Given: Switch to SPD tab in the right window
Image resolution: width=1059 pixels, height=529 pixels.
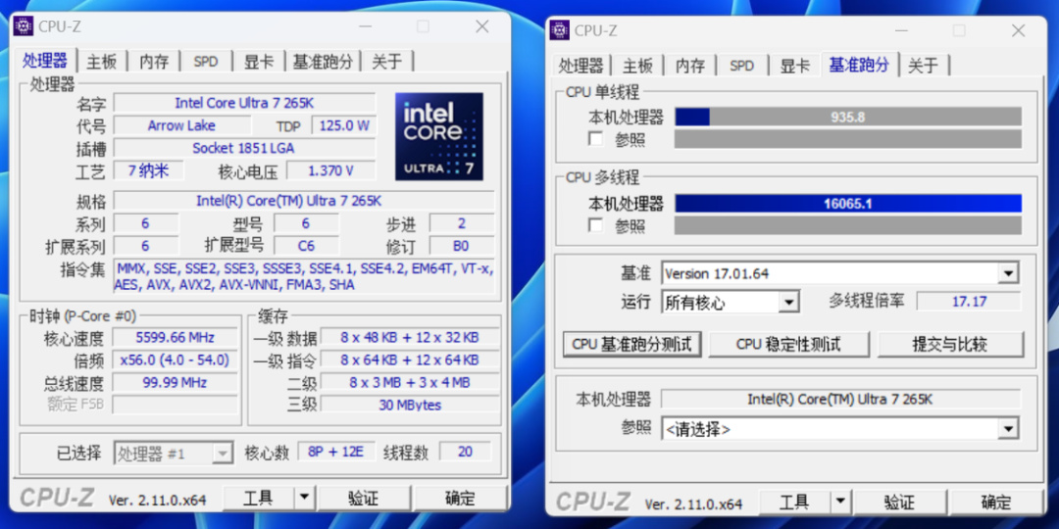Looking at the screenshot, I should [x=742, y=66].
